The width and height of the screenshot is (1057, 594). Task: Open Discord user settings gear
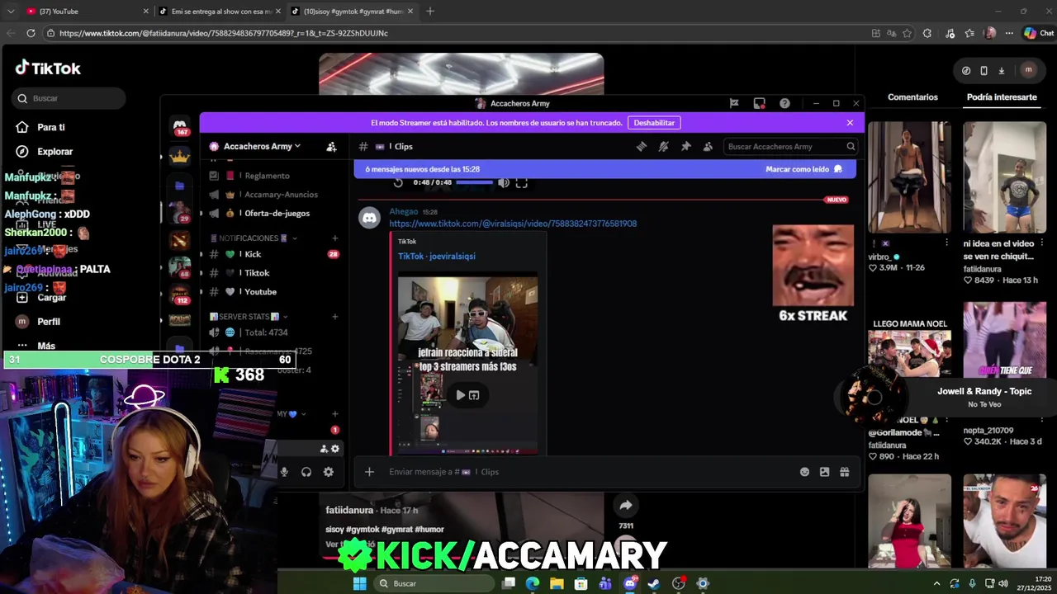coord(328,472)
